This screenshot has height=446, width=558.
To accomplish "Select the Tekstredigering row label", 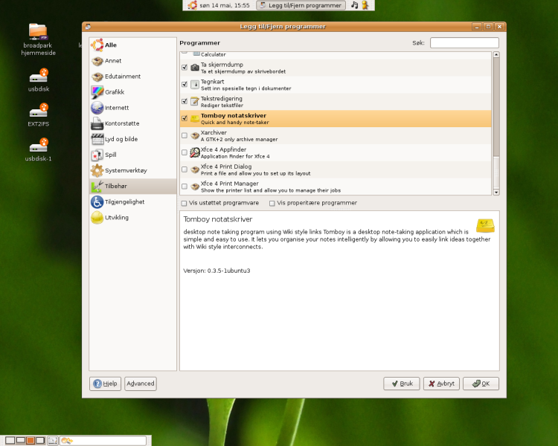I will 222,99.
